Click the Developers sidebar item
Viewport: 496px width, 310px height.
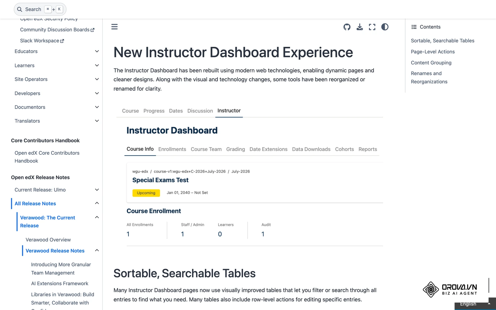pyautogui.click(x=27, y=93)
